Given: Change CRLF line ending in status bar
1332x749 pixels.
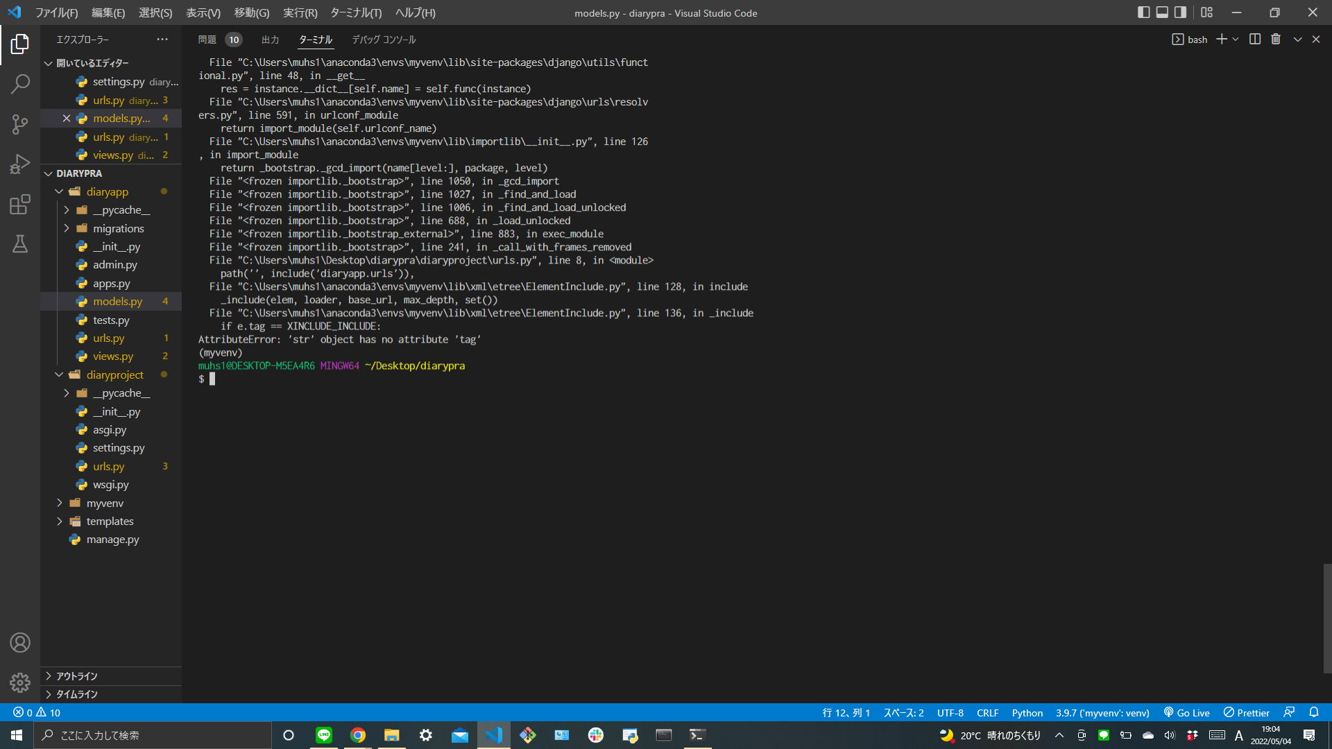Looking at the screenshot, I should (987, 713).
